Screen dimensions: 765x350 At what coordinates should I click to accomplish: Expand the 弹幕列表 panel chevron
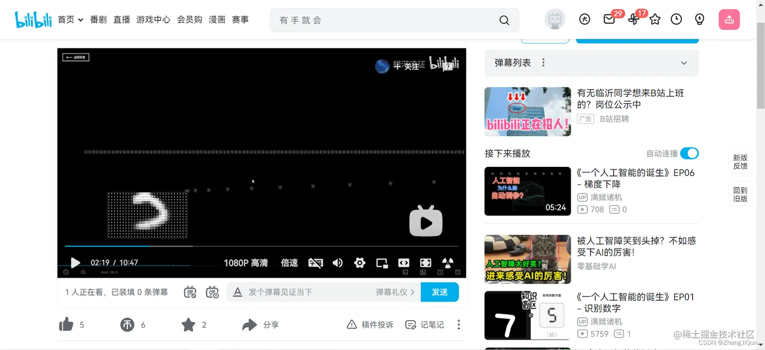[684, 63]
